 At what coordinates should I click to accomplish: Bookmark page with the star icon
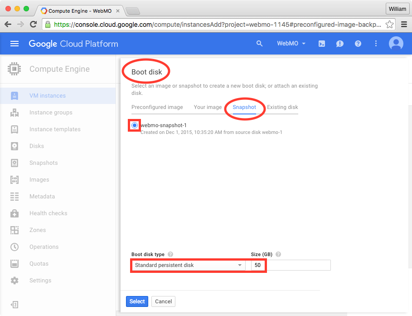click(x=389, y=25)
